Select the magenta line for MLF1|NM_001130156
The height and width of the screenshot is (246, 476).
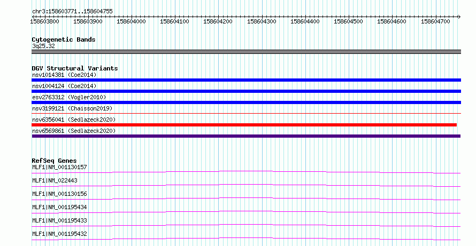click(246, 199)
